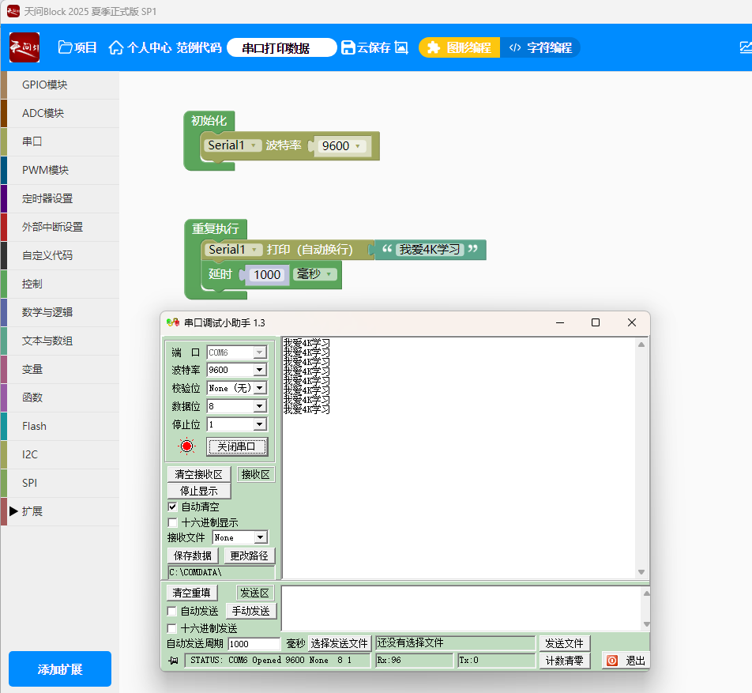Viewport: 752px width, 693px height.
Task: Go to 个人中心 home icon
Action: tap(116, 47)
